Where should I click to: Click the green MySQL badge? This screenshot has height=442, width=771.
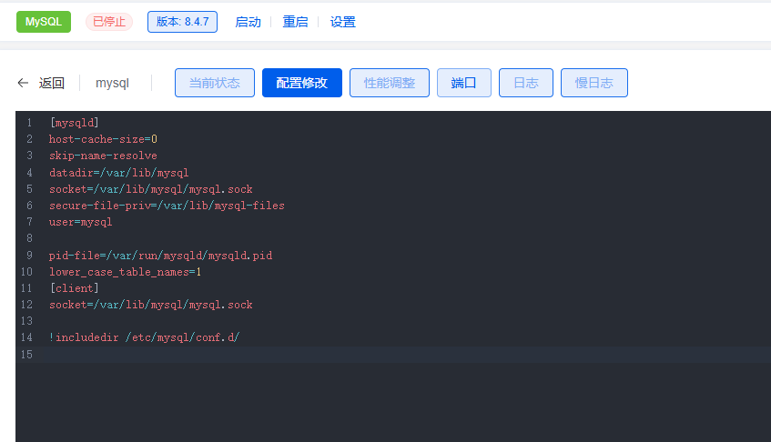(x=44, y=22)
